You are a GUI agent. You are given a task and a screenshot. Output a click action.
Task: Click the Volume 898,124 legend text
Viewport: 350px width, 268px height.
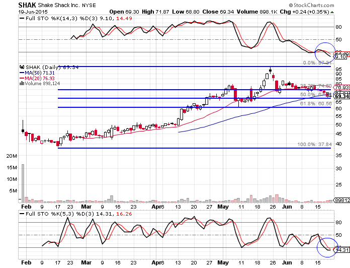click(42, 84)
